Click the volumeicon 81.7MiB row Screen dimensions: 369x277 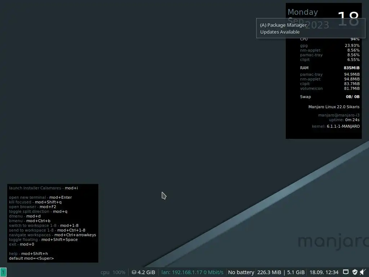coord(330,89)
